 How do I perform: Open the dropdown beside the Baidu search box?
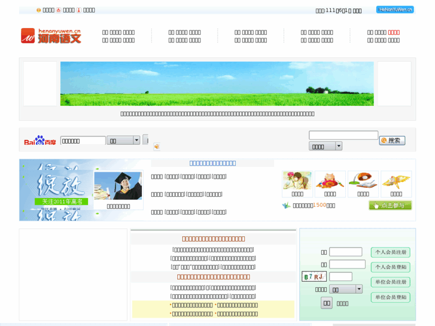point(123,141)
